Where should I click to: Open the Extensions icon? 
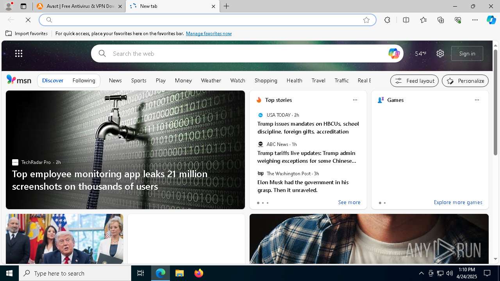[387, 20]
